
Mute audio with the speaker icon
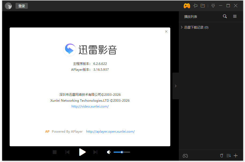[109, 152]
